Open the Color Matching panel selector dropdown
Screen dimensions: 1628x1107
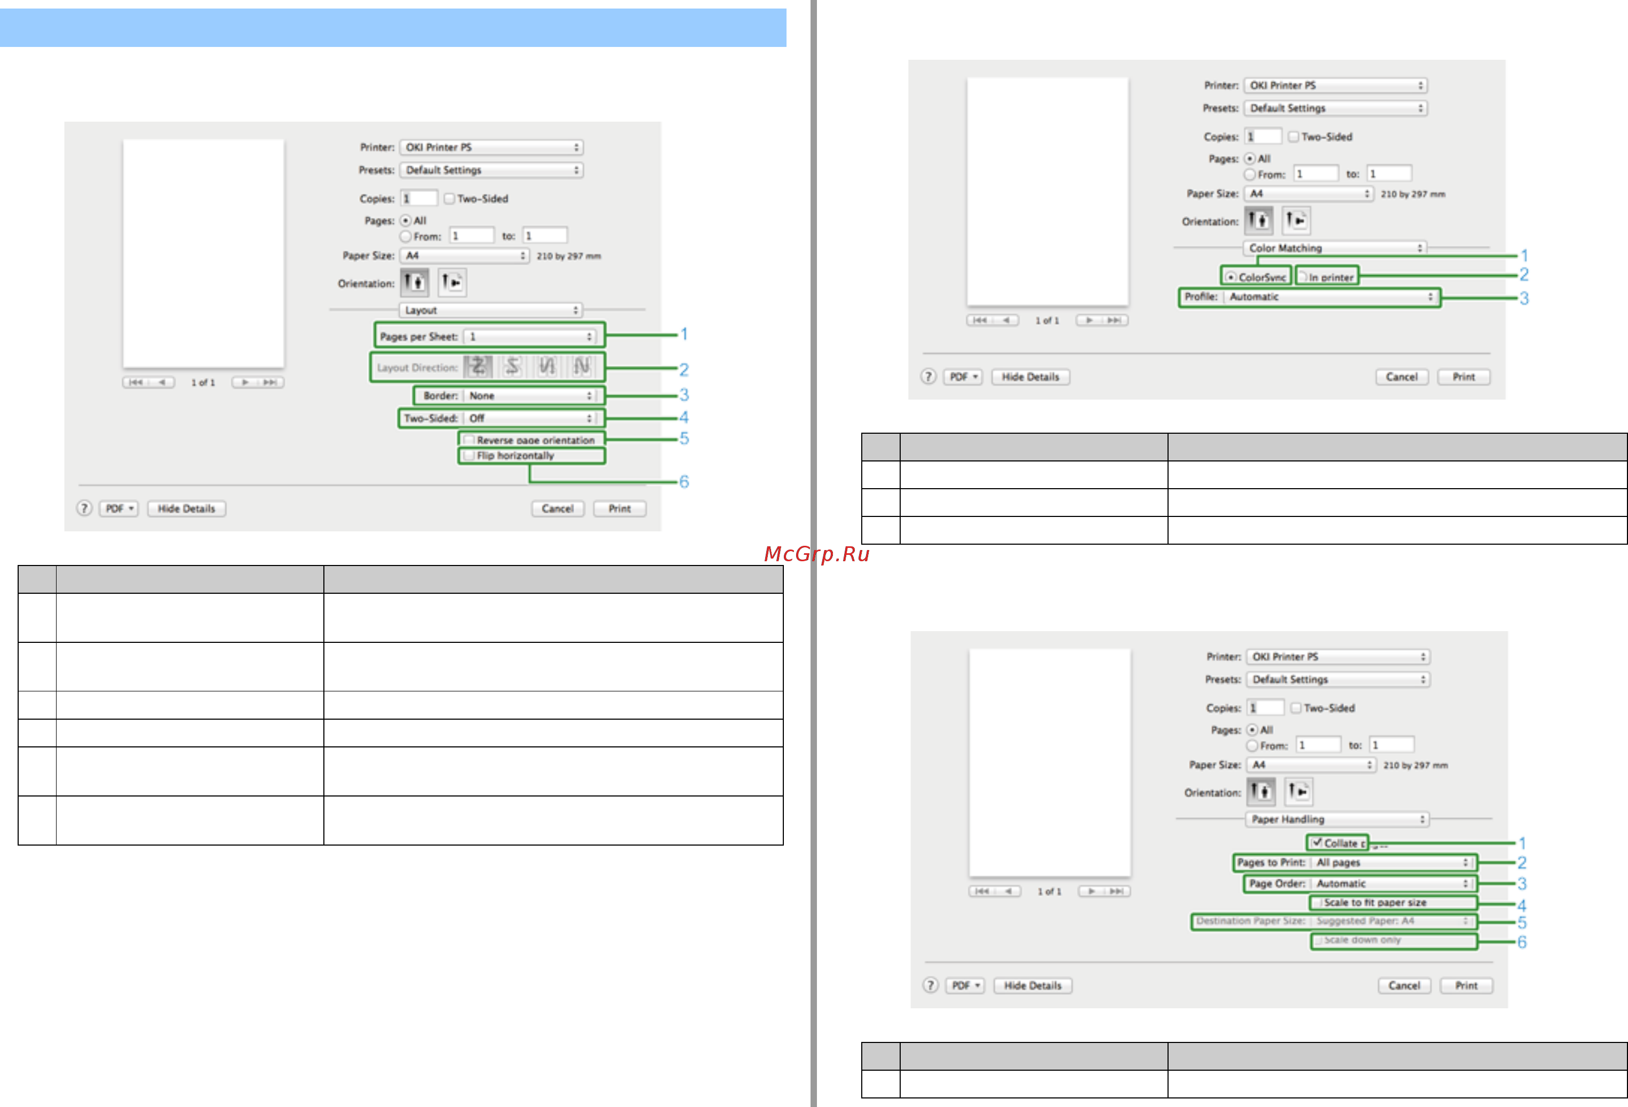coord(1335,248)
